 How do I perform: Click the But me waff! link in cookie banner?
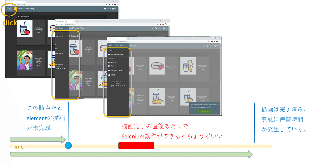[x=213, y=107]
